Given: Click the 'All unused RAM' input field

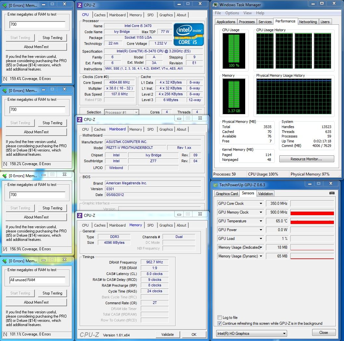Looking at the screenshot, I should tap(37, 280).
